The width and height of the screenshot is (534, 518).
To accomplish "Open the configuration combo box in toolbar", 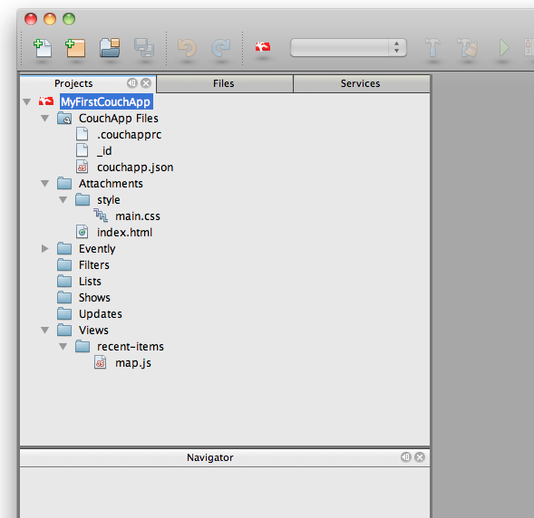I will [x=348, y=47].
